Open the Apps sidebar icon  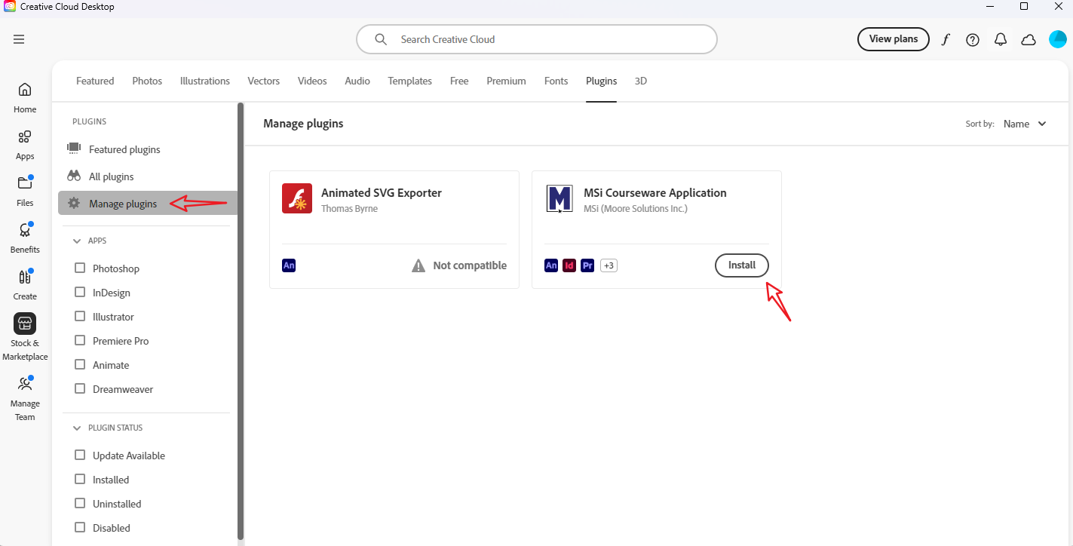pos(25,144)
